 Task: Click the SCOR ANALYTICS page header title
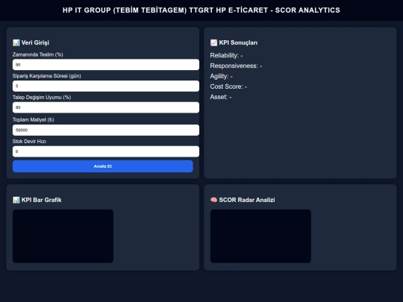pos(201,10)
